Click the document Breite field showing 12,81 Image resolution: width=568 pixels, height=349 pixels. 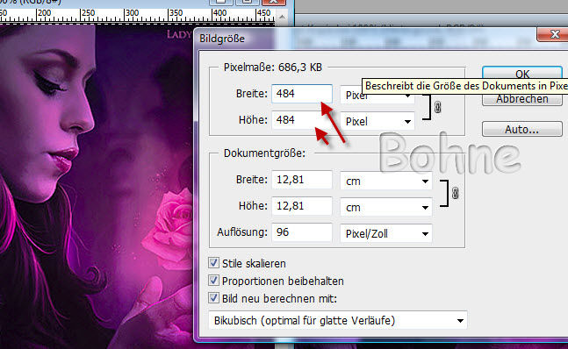302,180
